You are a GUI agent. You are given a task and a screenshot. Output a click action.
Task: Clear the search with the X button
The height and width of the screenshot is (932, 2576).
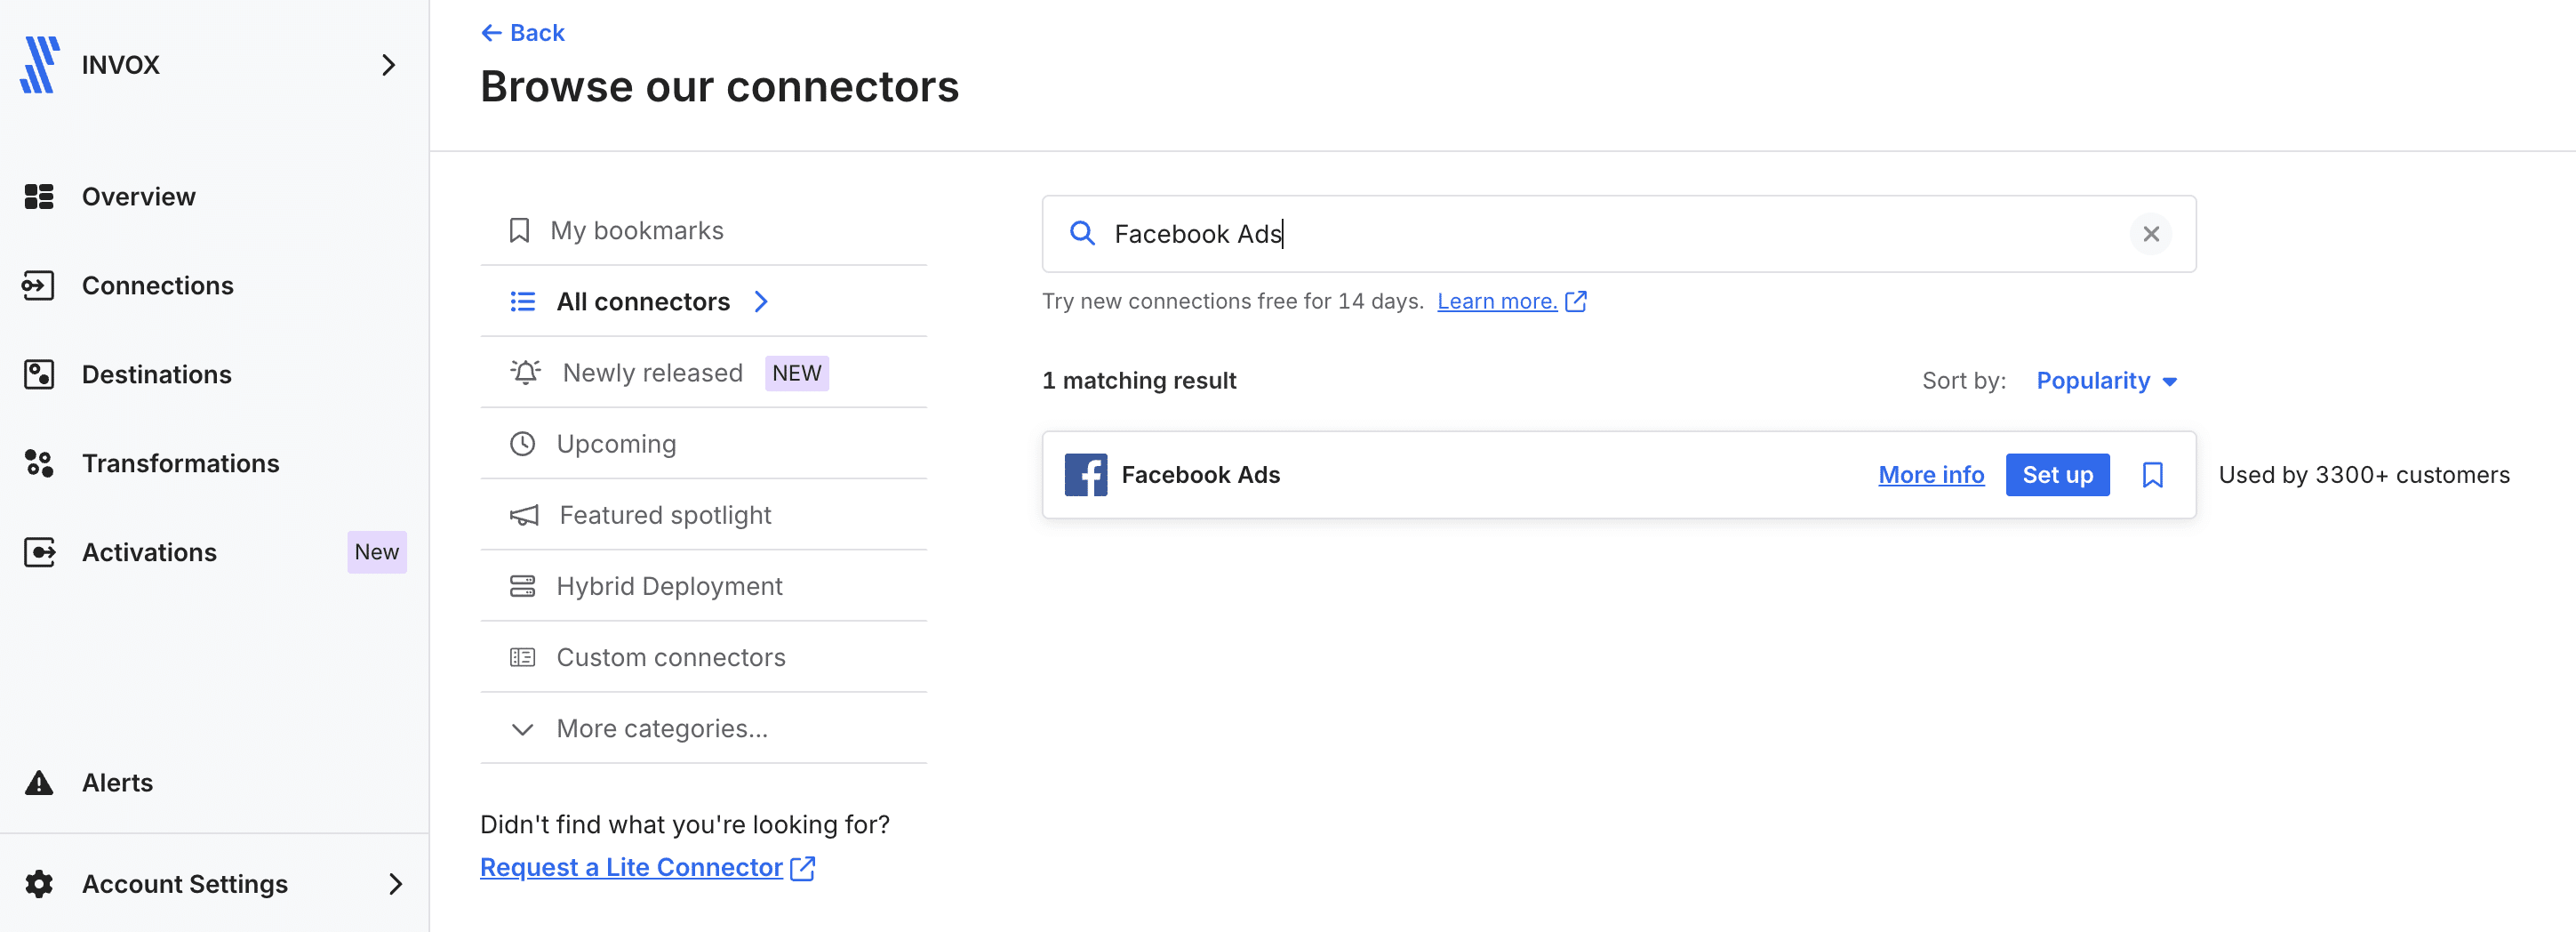pyautogui.click(x=2151, y=233)
